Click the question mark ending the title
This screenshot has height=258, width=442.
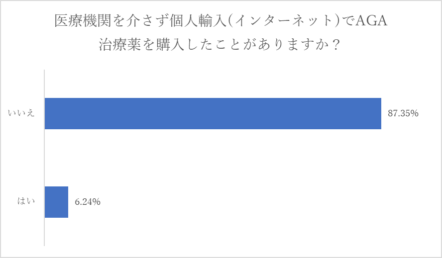point(335,45)
